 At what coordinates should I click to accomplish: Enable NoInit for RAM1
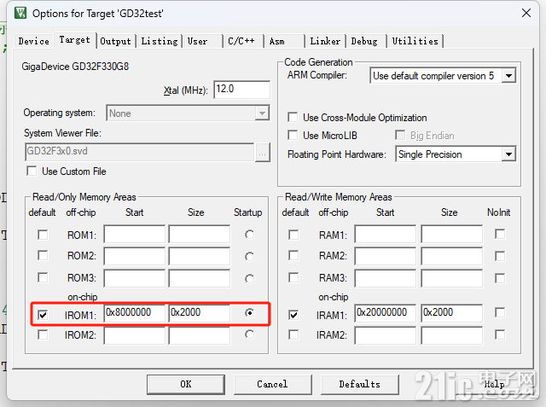[x=500, y=234]
